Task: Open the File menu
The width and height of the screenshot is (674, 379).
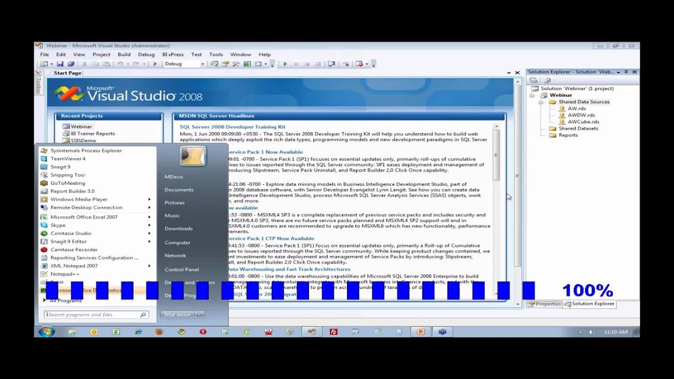Action: point(45,54)
